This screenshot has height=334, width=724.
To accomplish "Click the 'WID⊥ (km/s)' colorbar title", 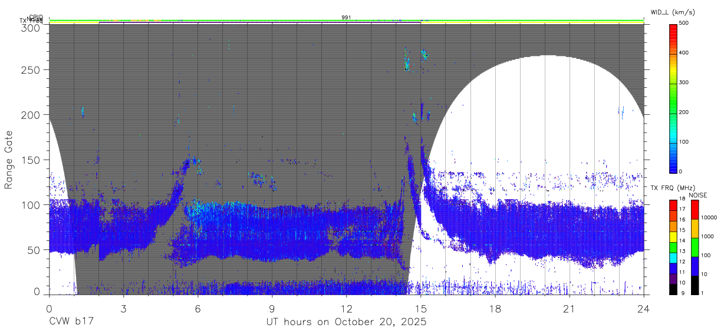I will click(672, 12).
